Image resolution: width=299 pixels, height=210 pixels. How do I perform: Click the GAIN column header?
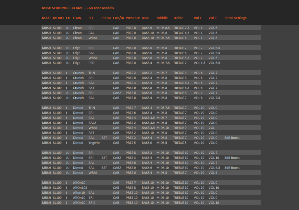point(77,18)
